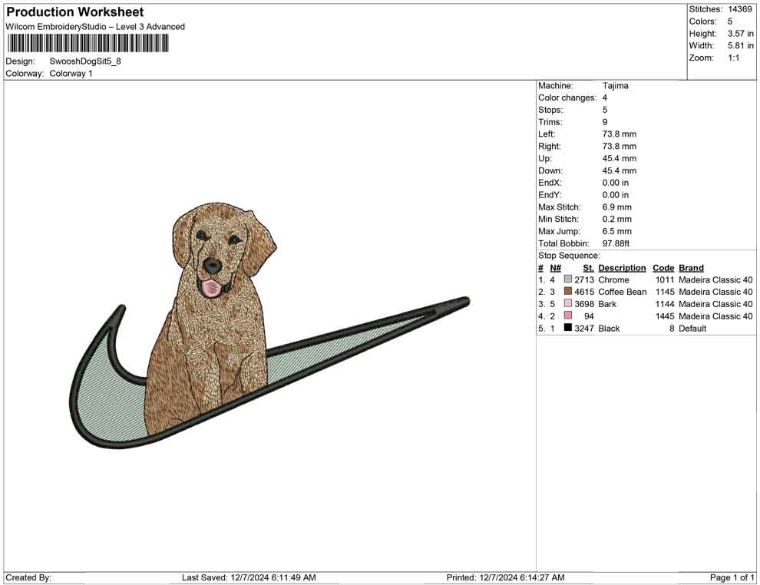Click the black tip of the swoosh
Viewport: 760px width, 585px height.
(453, 305)
